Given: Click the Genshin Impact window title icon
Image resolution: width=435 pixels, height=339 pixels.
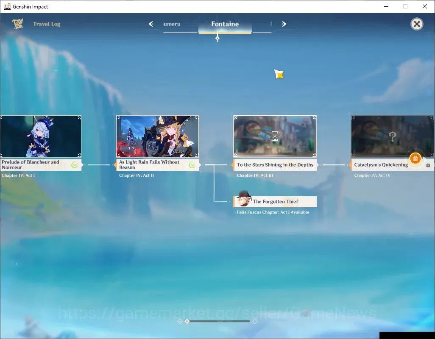Looking at the screenshot, I should [7, 6].
